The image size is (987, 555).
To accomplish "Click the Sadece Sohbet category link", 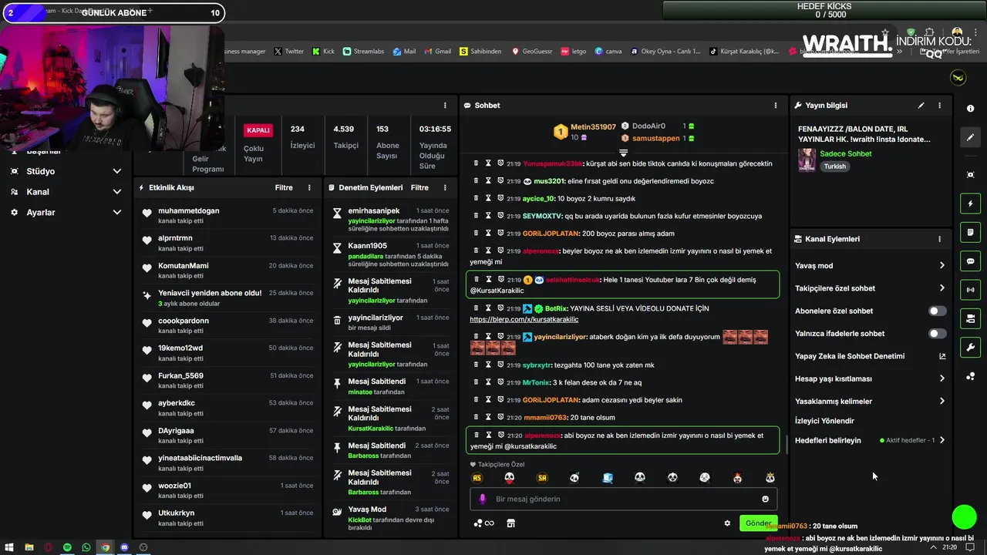I will pos(846,153).
